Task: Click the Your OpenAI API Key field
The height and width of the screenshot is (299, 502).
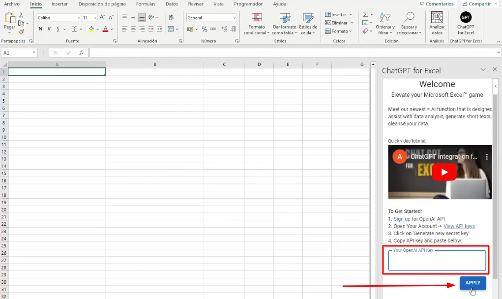Action: [x=437, y=261]
